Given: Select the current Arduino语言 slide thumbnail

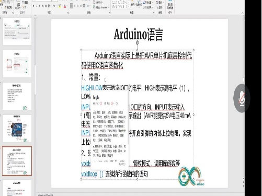Looking at the screenshot, I should (17, 161).
